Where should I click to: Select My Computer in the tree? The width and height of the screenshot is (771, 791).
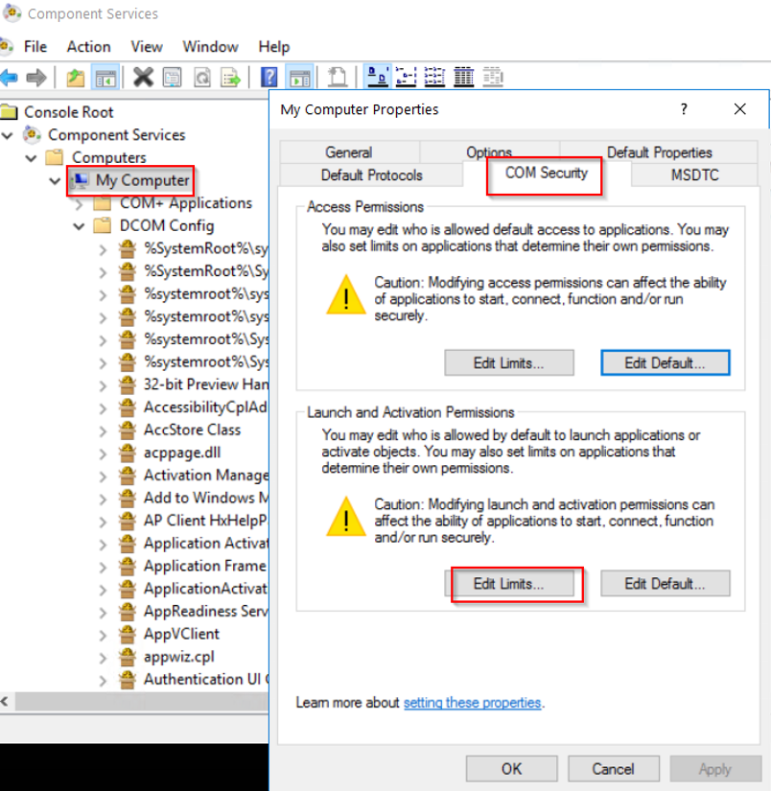142,180
